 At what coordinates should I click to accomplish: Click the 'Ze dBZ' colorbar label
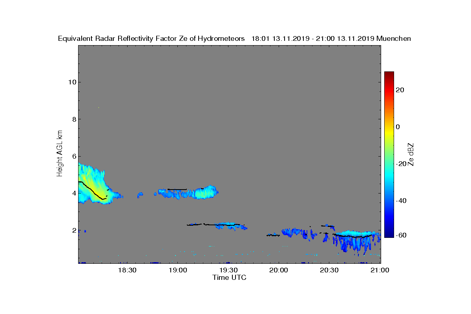411,155
